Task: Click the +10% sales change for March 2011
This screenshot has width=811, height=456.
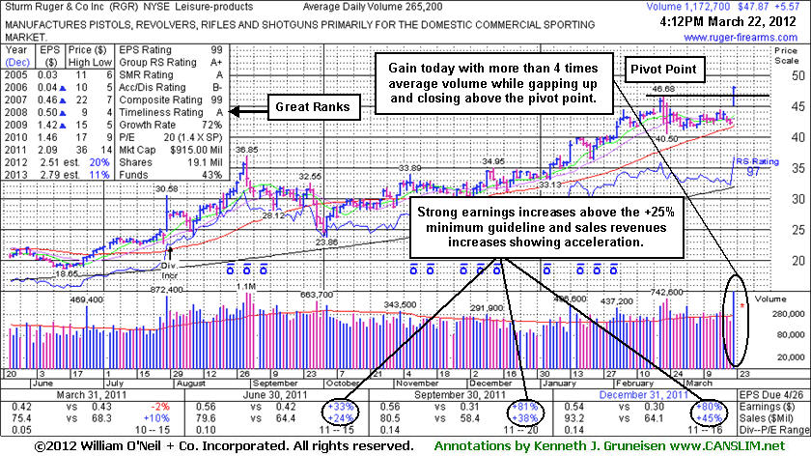Action: [x=156, y=418]
